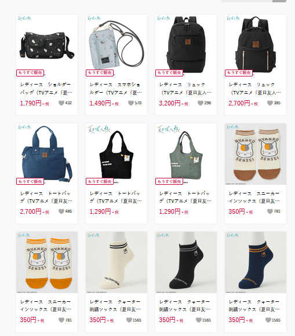295x336 pixels.
Task: Open the black tote bag title link
Action: coord(116,197)
